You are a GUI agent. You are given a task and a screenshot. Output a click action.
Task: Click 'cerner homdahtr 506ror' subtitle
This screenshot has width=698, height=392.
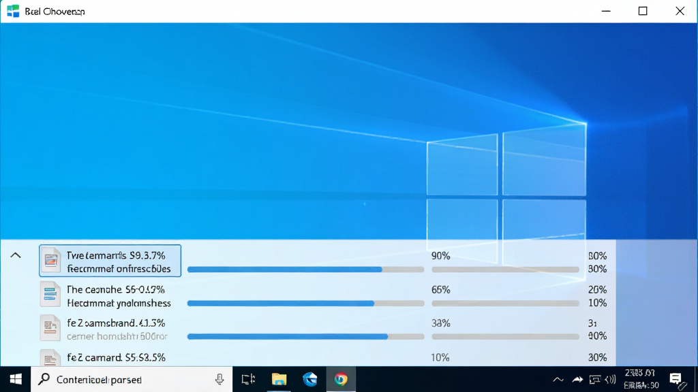point(117,336)
